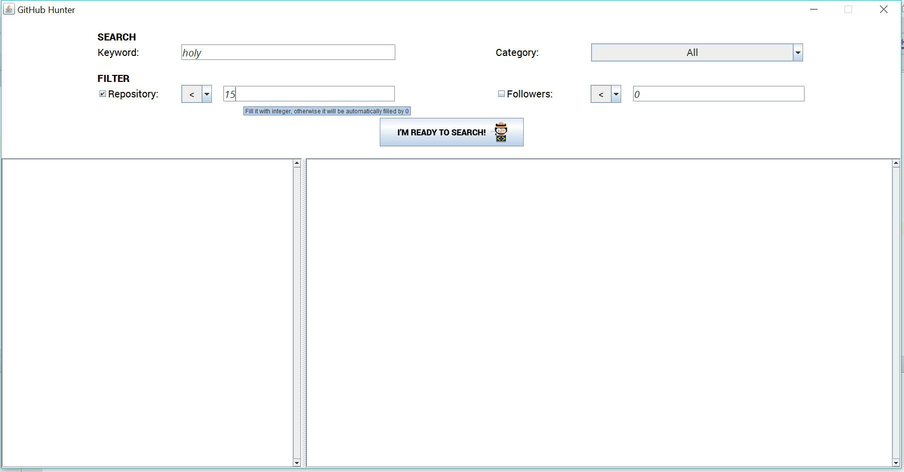Image resolution: width=904 pixels, height=472 pixels.
Task: Open the Followers comparison operator dropdown
Action: (x=606, y=94)
